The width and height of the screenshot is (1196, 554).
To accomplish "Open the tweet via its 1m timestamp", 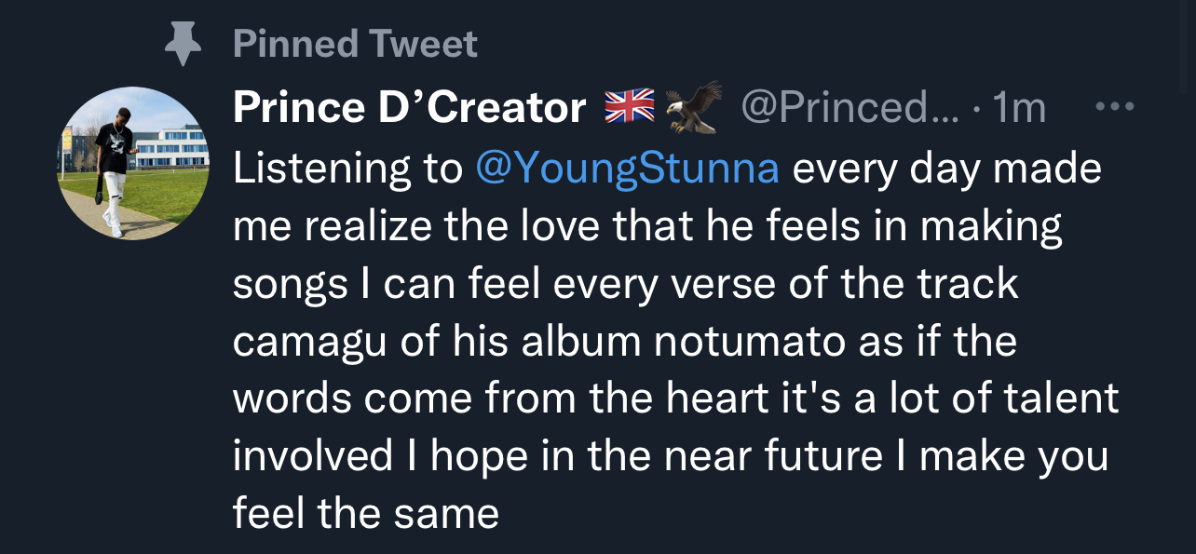I will tap(1018, 108).
